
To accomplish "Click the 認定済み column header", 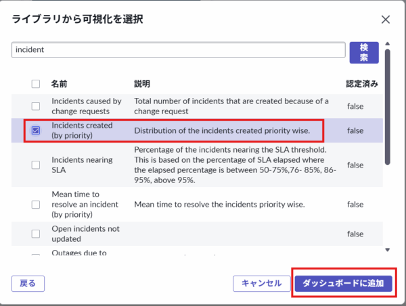I will tap(361, 84).
